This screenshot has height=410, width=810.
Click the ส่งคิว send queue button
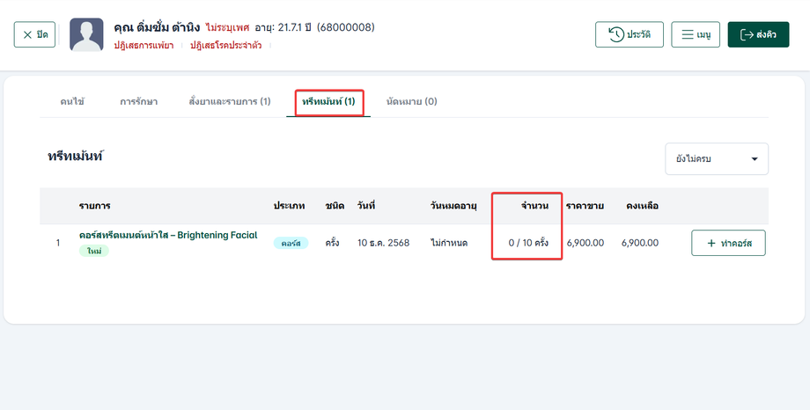point(758,34)
